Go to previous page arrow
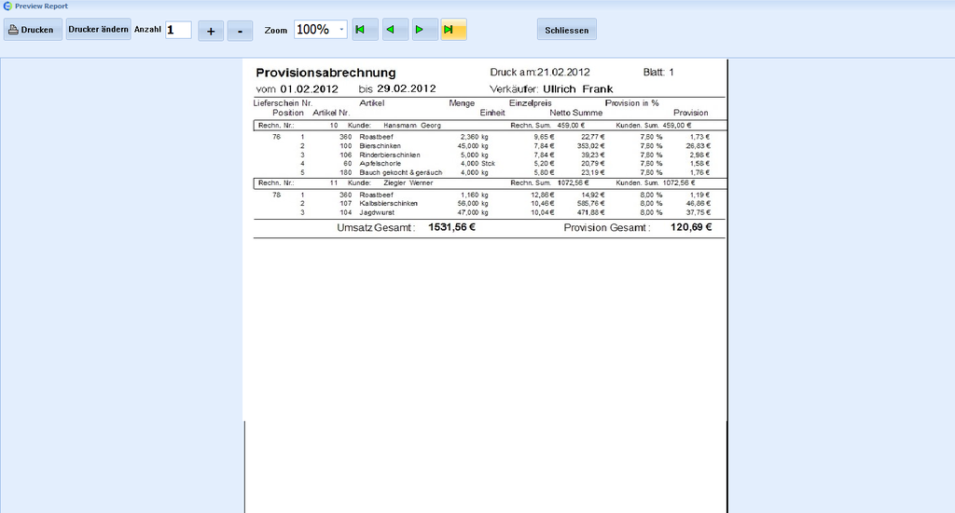 click(x=395, y=29)
